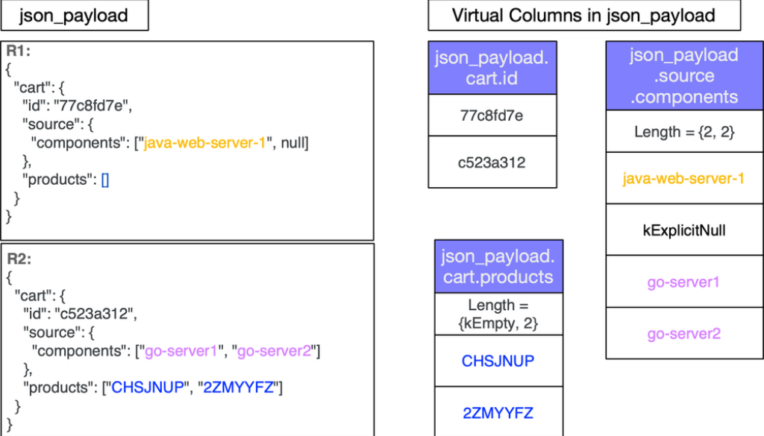The height and width of the screenshot is (436, 764).
Task: Click the go-server1 cell in components column
Action: 683,282
